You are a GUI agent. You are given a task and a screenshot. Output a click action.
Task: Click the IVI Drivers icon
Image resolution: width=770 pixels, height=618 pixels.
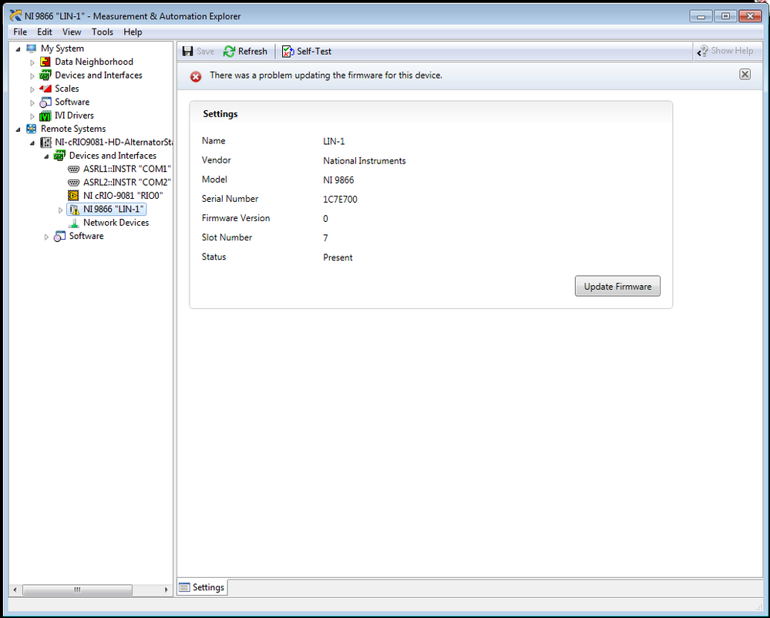click(45, 116)
